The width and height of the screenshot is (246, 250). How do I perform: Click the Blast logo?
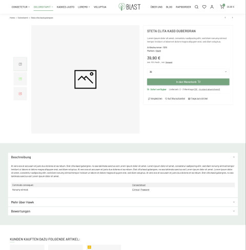pos(129,7)
